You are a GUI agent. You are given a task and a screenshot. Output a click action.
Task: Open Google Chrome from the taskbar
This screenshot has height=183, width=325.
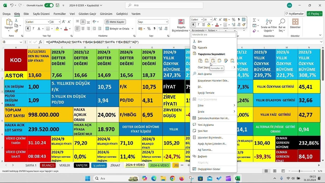pyautogui.click(x=172, y=178)
